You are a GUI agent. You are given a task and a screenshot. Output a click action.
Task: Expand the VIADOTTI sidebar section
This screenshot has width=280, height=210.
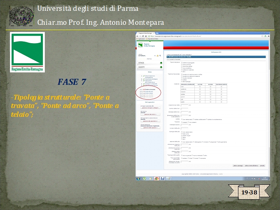tap(142, 67)
